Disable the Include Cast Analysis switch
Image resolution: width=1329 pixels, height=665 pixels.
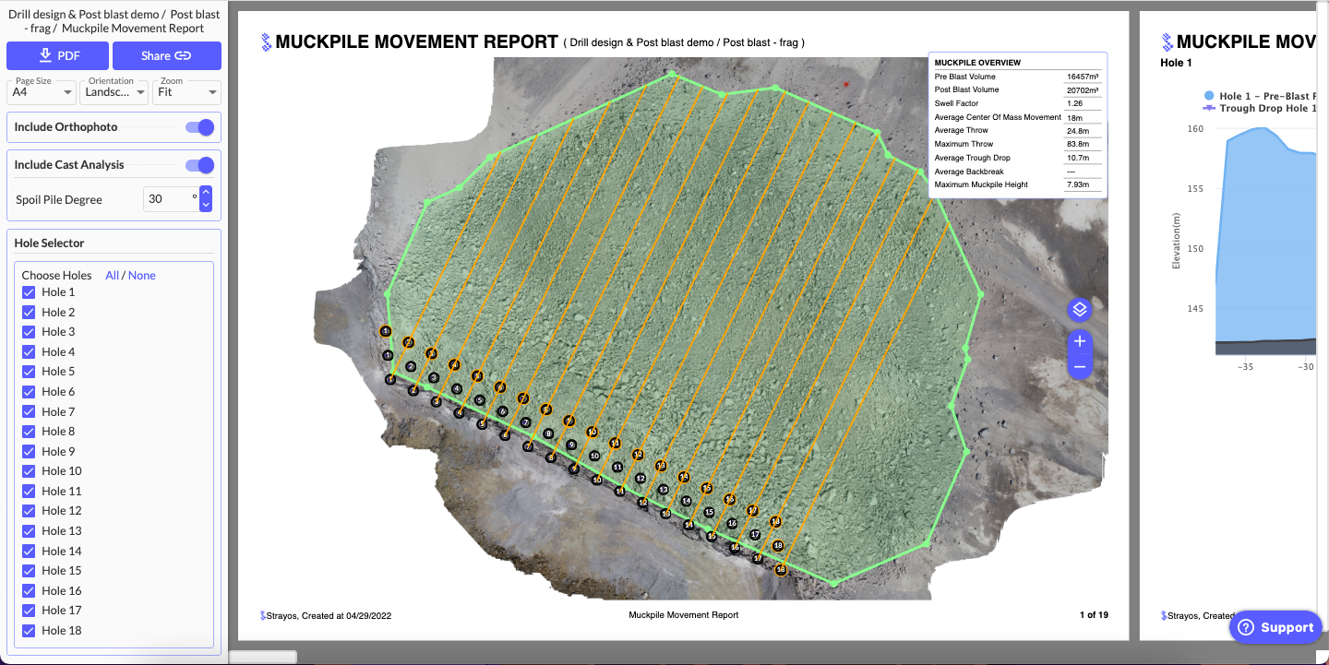pyautogui.click(x=199, y=165)
